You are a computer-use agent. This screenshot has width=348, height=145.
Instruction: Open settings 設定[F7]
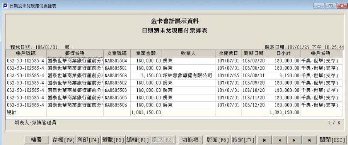[x=243, y=140]
